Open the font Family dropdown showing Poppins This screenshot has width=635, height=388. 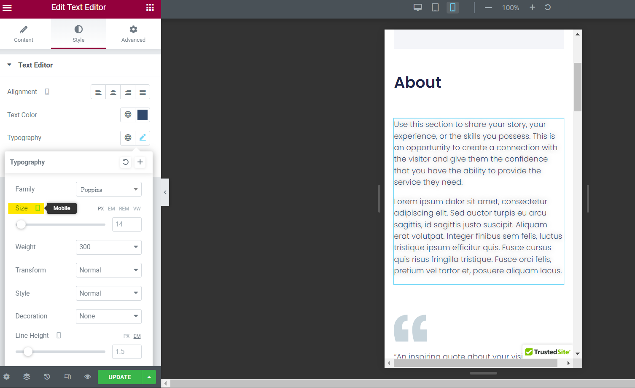point(108,189)
